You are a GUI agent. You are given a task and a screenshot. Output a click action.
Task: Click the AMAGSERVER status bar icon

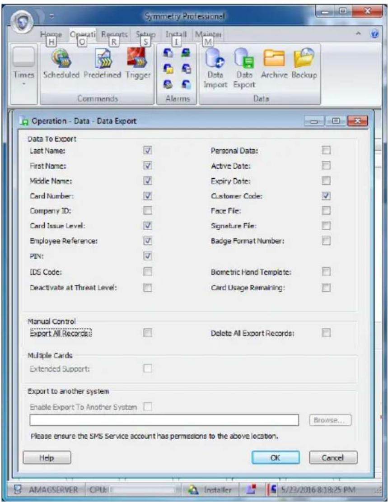point(19,490)
